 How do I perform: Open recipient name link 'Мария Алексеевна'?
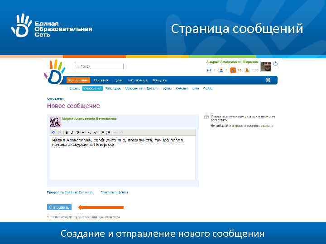pos(89,119)
